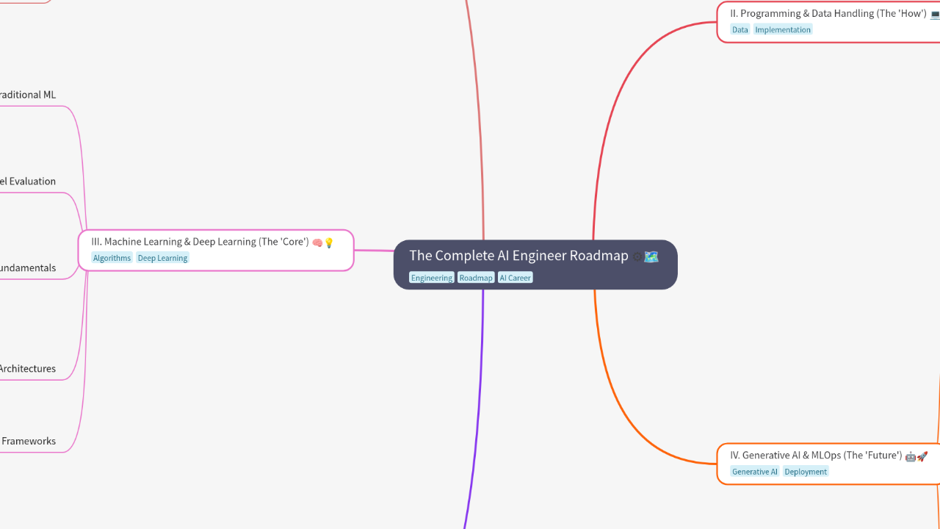Select the 'The Complete AI Engineer Roadmap' title text
940x529 pixels.
coord(518,256)
